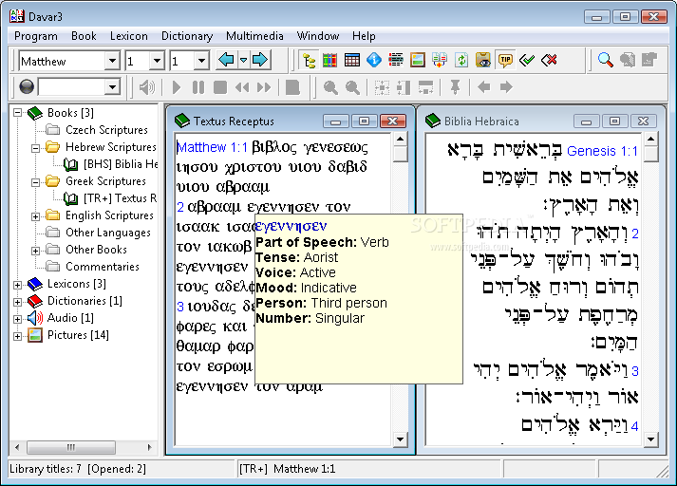The image size is (677, 486).
Task: Open the Matthew book dropdown
Action: (x=112, y=61)
